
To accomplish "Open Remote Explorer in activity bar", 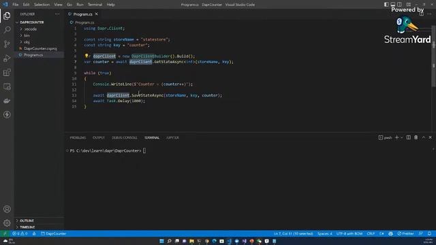I will click(7, 86).
